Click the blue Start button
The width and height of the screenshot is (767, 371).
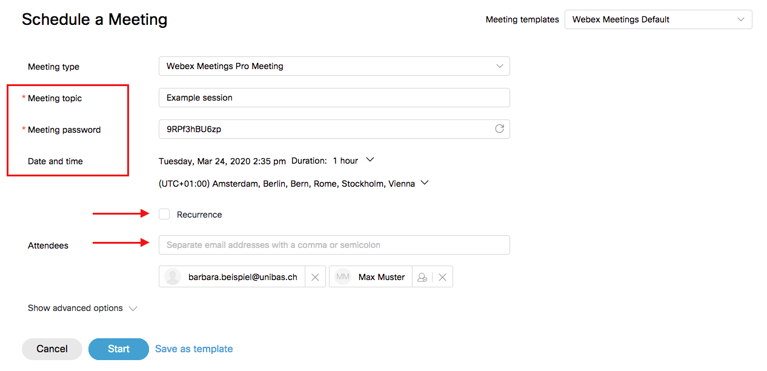pos(119,349)
